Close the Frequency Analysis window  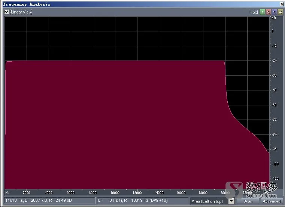(282, 4)
